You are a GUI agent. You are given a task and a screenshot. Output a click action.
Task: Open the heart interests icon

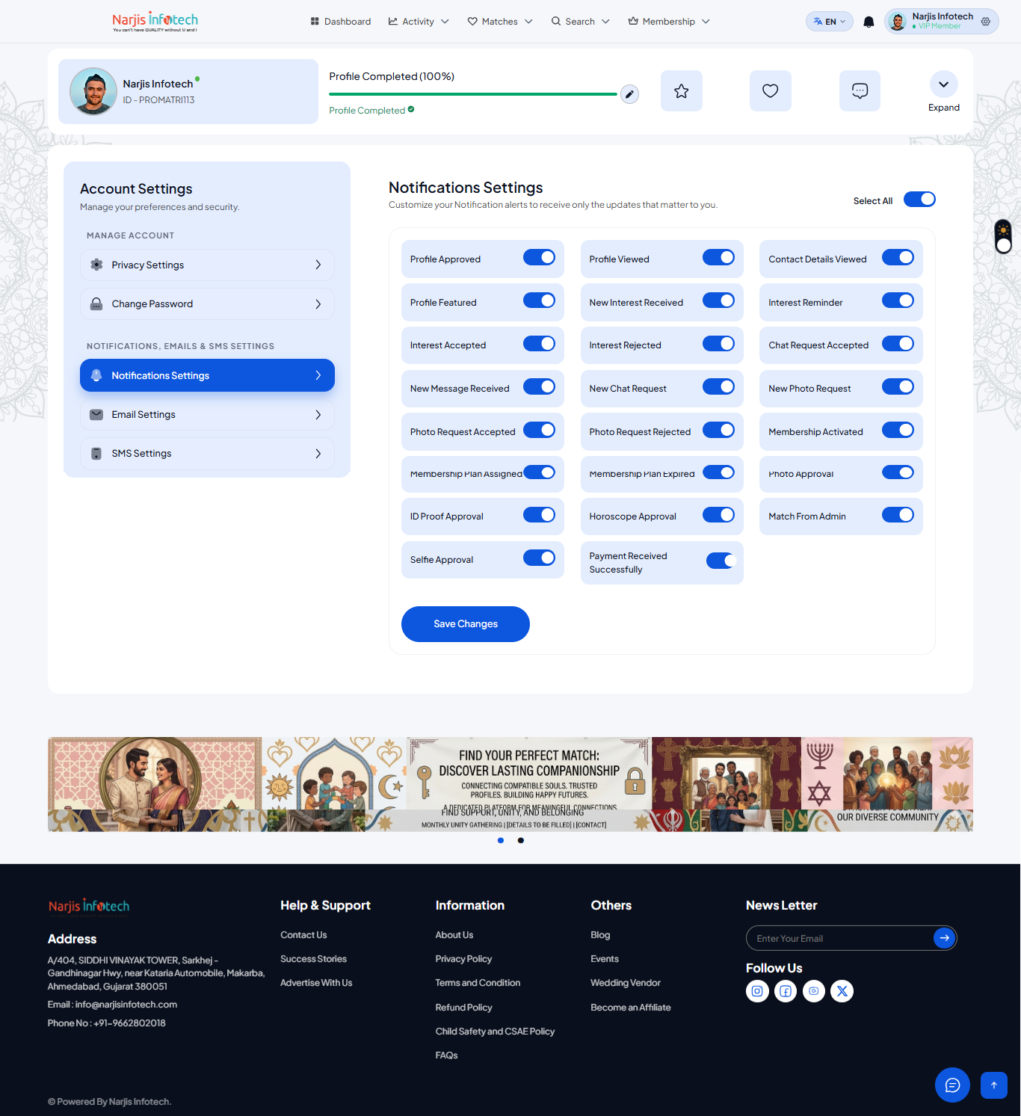click(x=771, y=91)
